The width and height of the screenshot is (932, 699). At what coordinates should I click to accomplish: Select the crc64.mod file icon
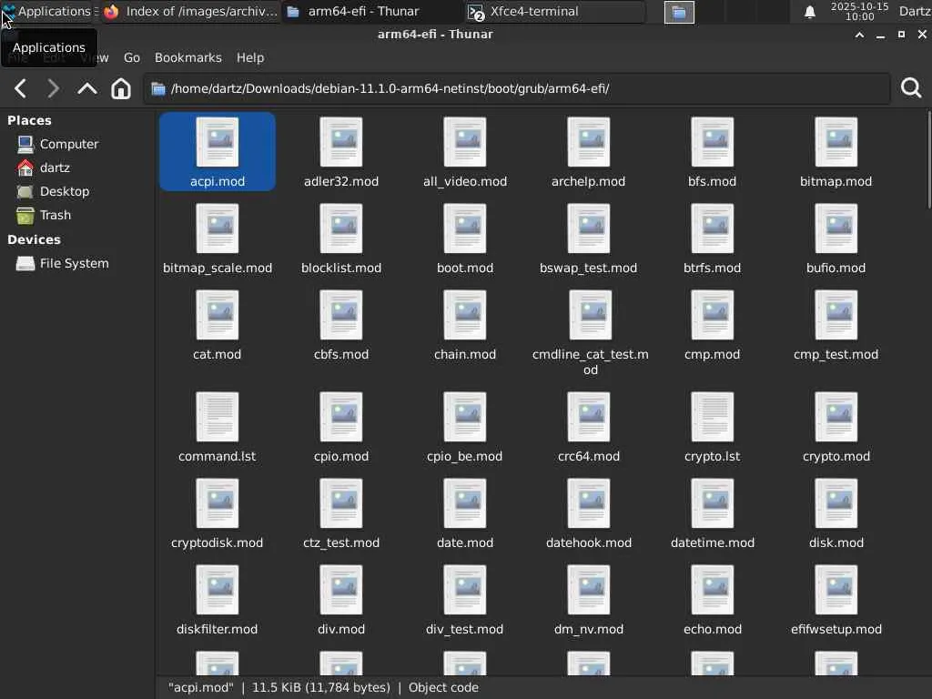pos(589,417)
